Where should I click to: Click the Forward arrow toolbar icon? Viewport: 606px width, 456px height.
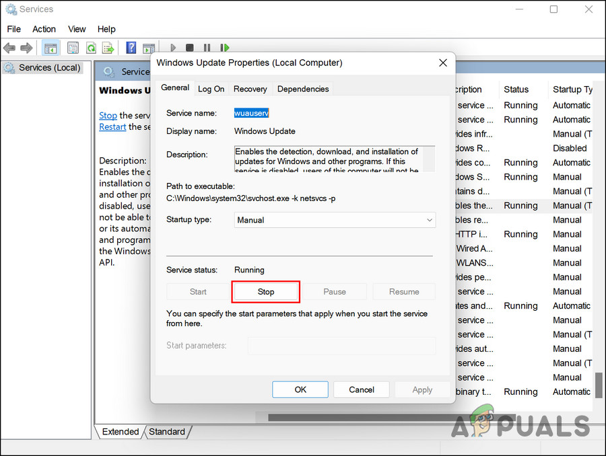point(26,48)
